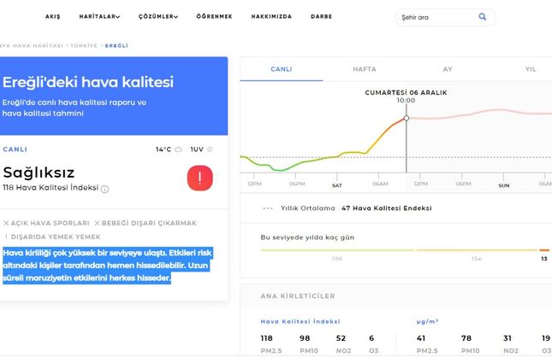
Task: Click the exclamation icon beside Dışarıda Yemek Yemek
Action: (x=6, y=237)
